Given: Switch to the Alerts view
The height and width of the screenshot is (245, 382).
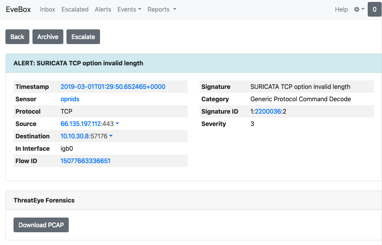Looking at the screenshot, I should pos(103,10).
